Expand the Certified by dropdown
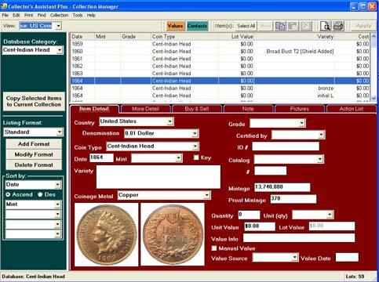This screenshot has width=379, height=282. (x=321, y=135)
